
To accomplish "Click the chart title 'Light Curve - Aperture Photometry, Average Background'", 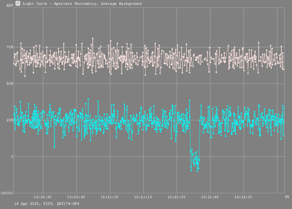I will pyautogui.click(x=82, y=4).
